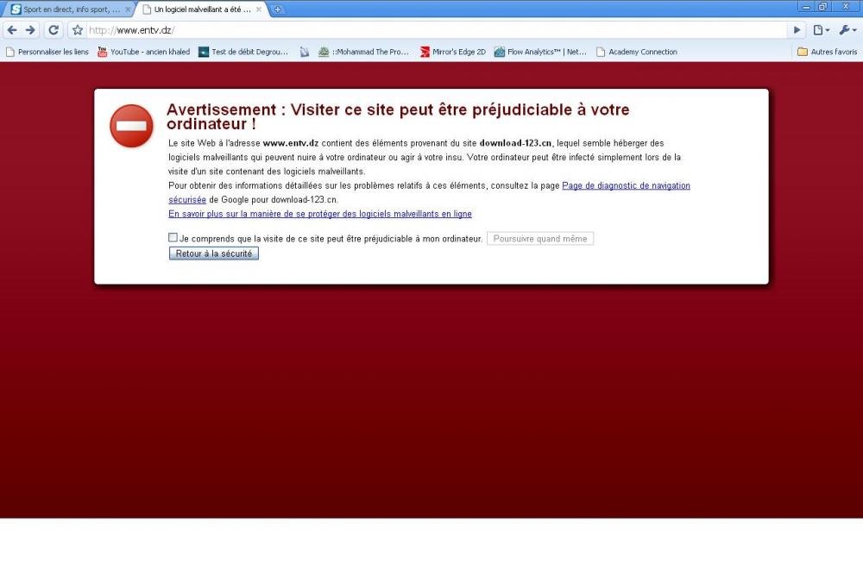Screen dimensions: 863x569
Task: Click the Retour à la sécurité button
Action: (x=213, y=253)
